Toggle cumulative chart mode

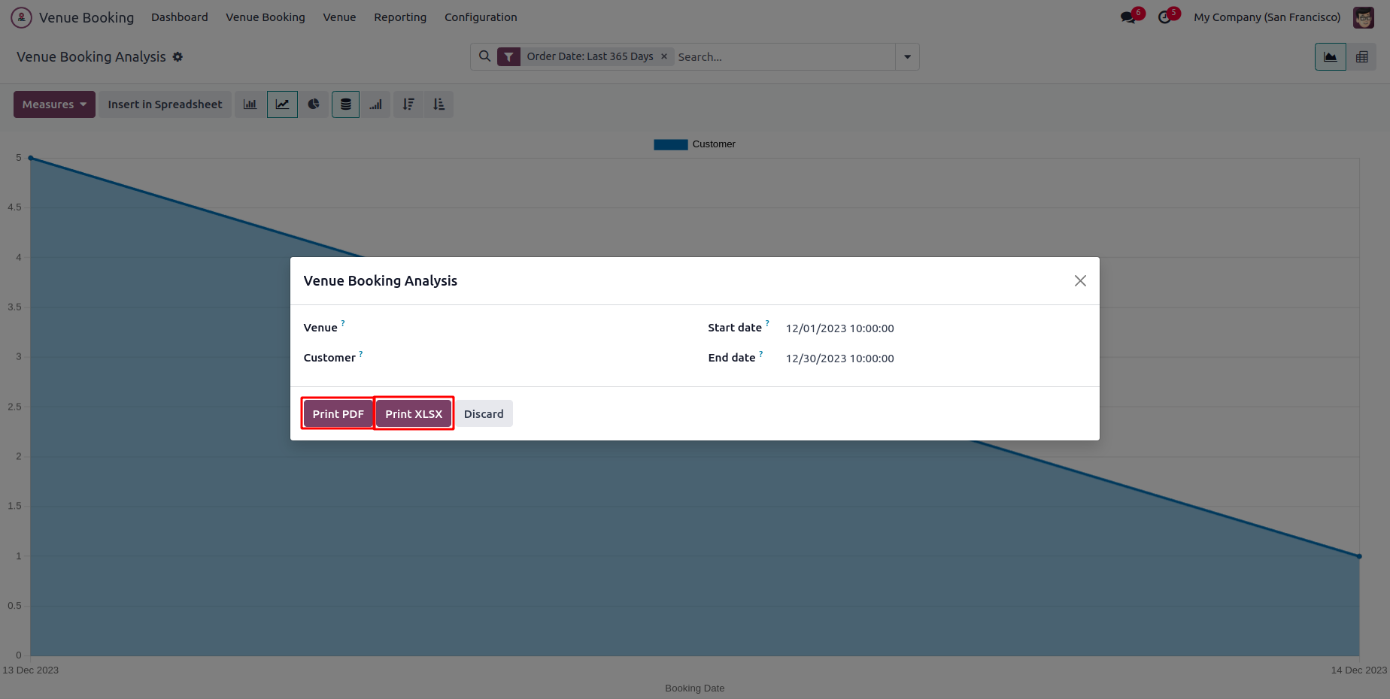[375, 104]
